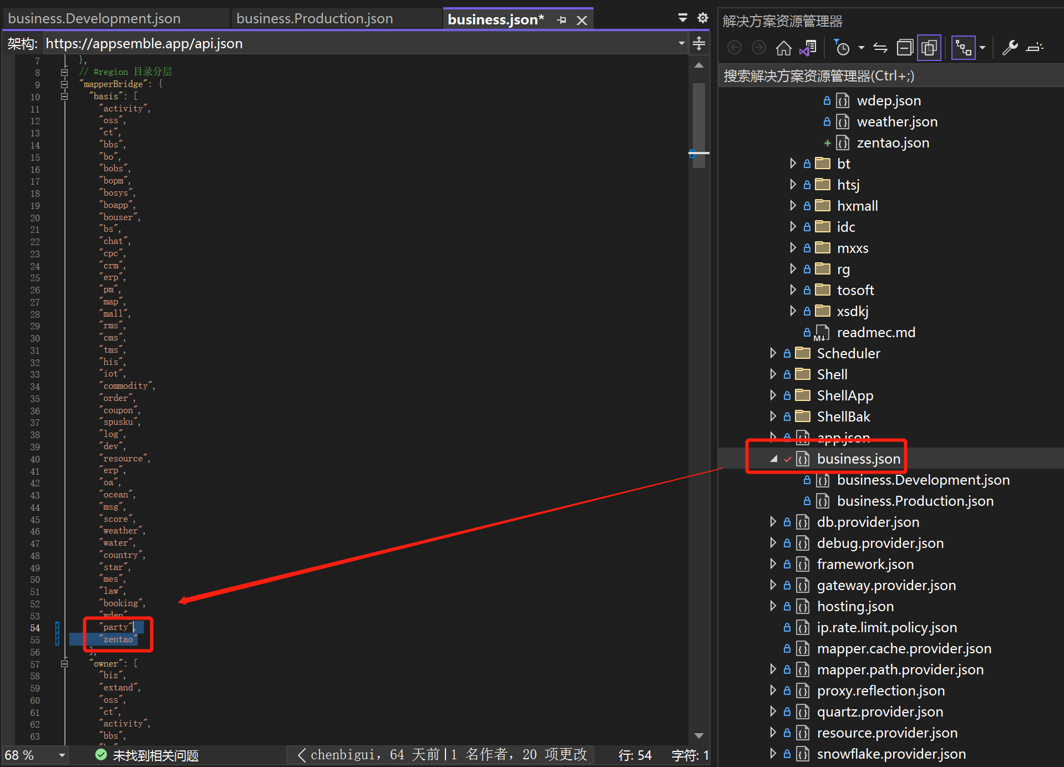Click the Forward navigation arrow in Solution Explorer
Screen dimensions: 1064x767
click(x=759, y=48)
